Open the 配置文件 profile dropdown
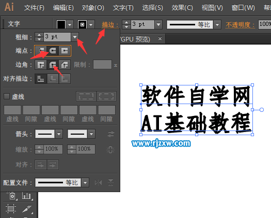 pos(85,183)
